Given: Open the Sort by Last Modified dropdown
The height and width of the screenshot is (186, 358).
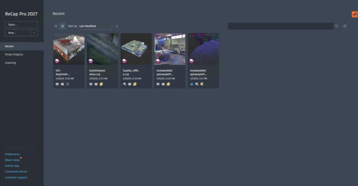Looking at the screenshot, I should tap(96, 26).
